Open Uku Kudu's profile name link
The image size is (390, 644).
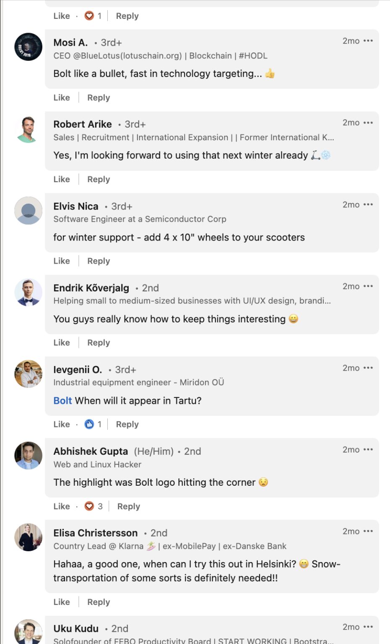click(76, 628)
